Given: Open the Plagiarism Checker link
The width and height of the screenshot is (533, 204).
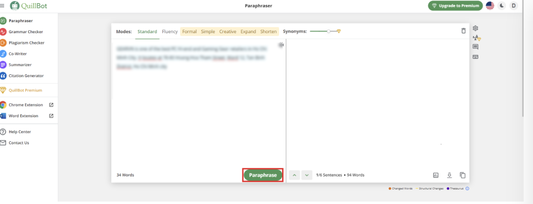Looking at the screenshot, I should [x=27, y=43].
